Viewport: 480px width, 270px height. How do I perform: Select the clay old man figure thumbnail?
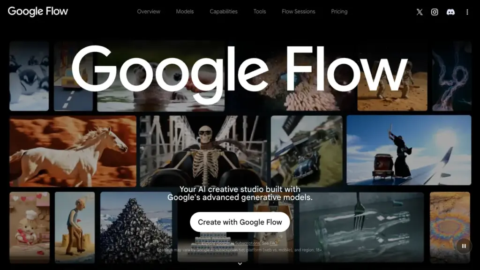(x=75, y=227)
